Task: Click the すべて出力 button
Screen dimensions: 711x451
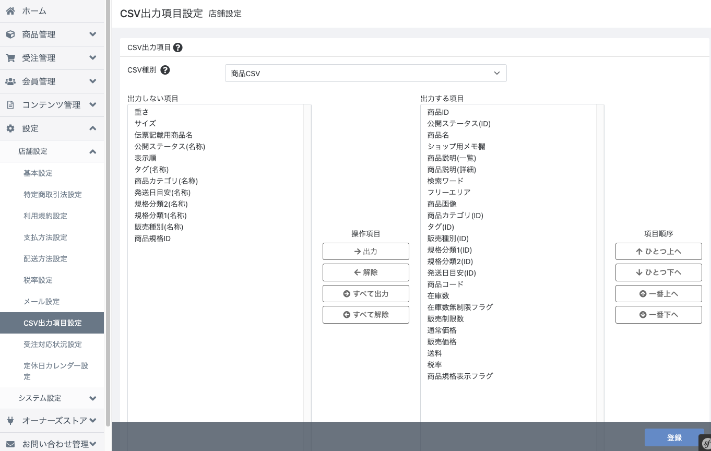Action: [365, 294]
